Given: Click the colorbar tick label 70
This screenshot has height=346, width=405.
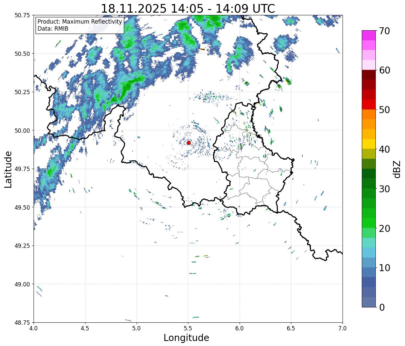Looking at the screenshot, I should coord(384,31).
